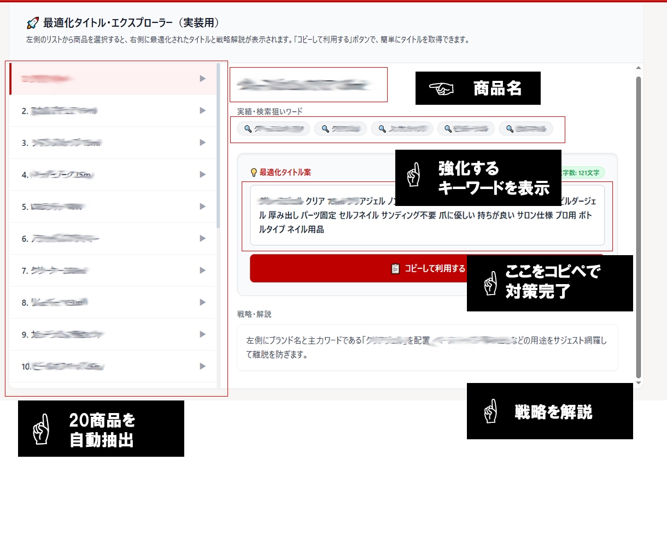Click the arrow on product row 5
Viewport: 667px width, 554px height.
(203, 207)
